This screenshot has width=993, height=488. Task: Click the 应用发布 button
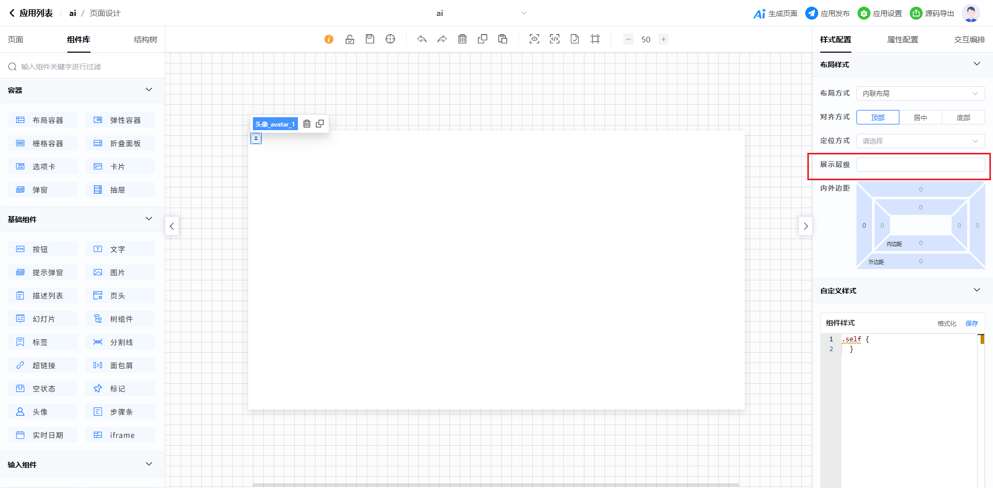tap(827, 13)
